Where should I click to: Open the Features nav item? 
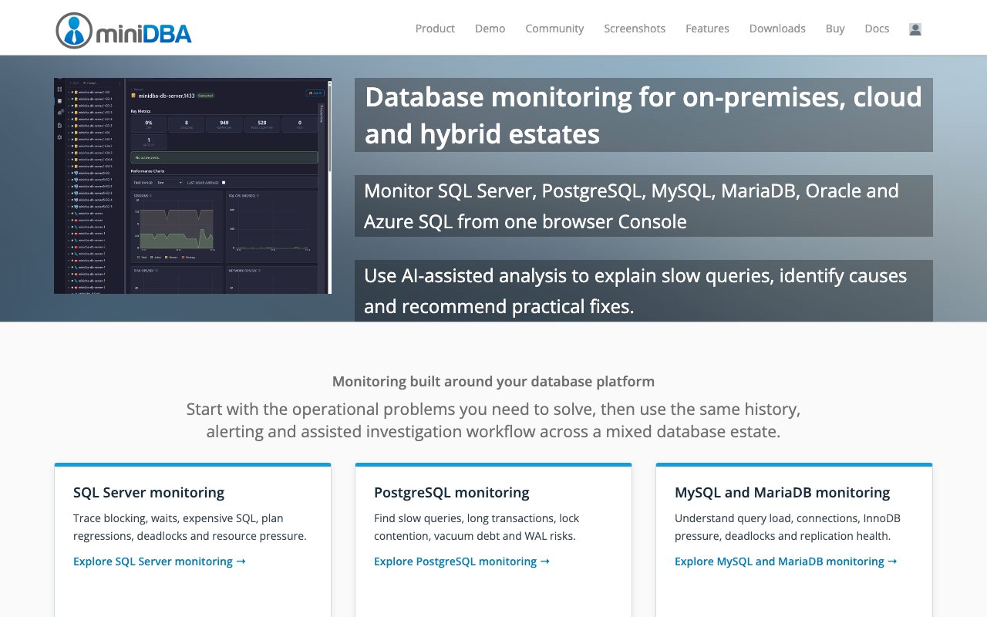click(707, 29)
